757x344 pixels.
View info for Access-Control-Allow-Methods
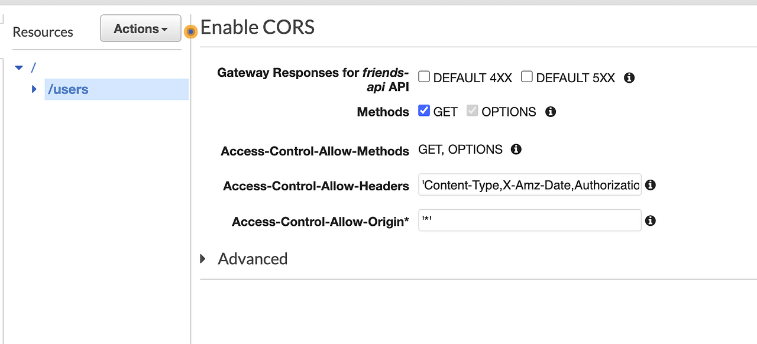point(515,150)
